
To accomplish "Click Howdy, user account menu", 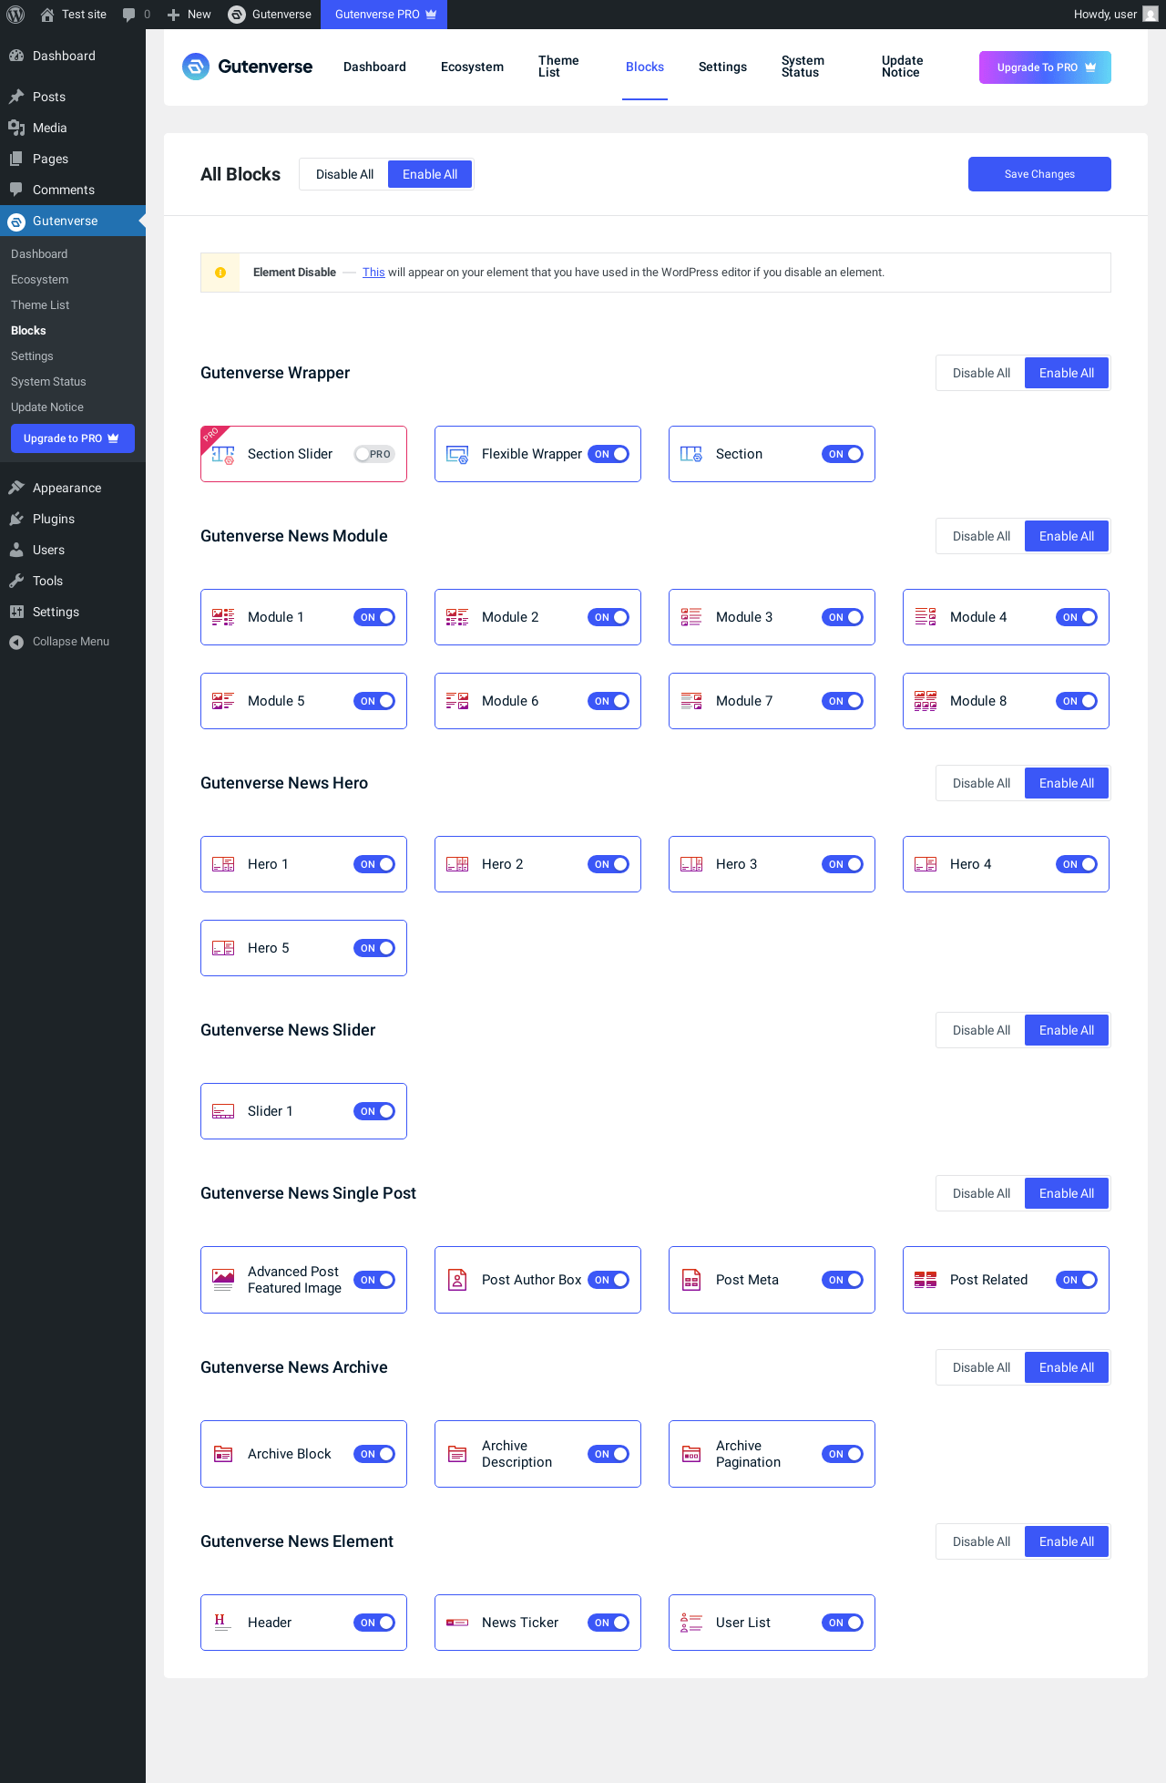I will [1116, 15].
